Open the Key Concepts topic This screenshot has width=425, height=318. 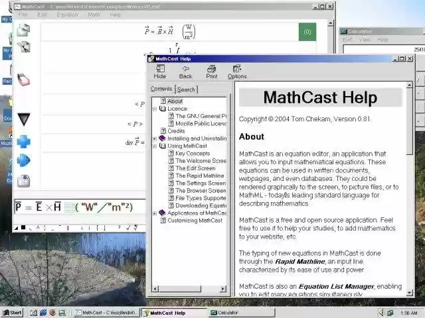click(193, 153)
